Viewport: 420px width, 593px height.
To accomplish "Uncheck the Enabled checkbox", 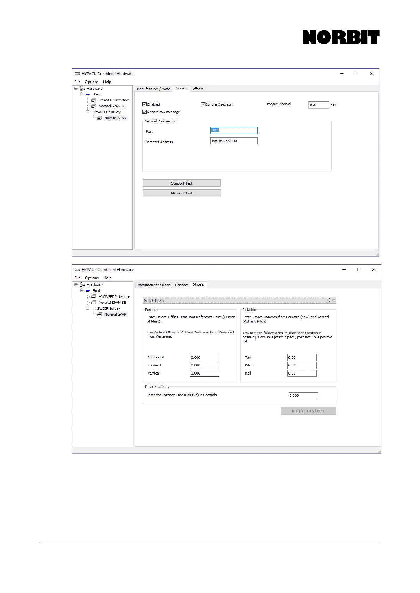I will (x=145, y=104).
